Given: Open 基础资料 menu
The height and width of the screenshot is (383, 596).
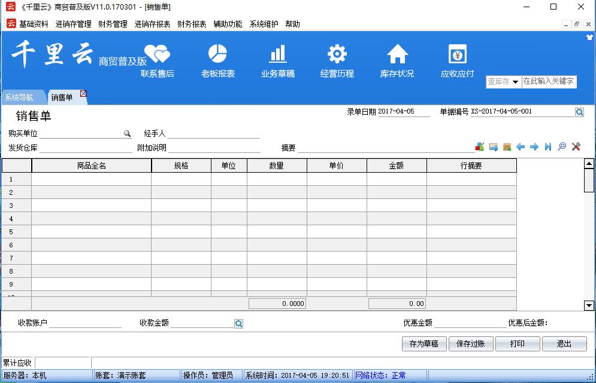Looking at the screenshot, I should (34, 24).
